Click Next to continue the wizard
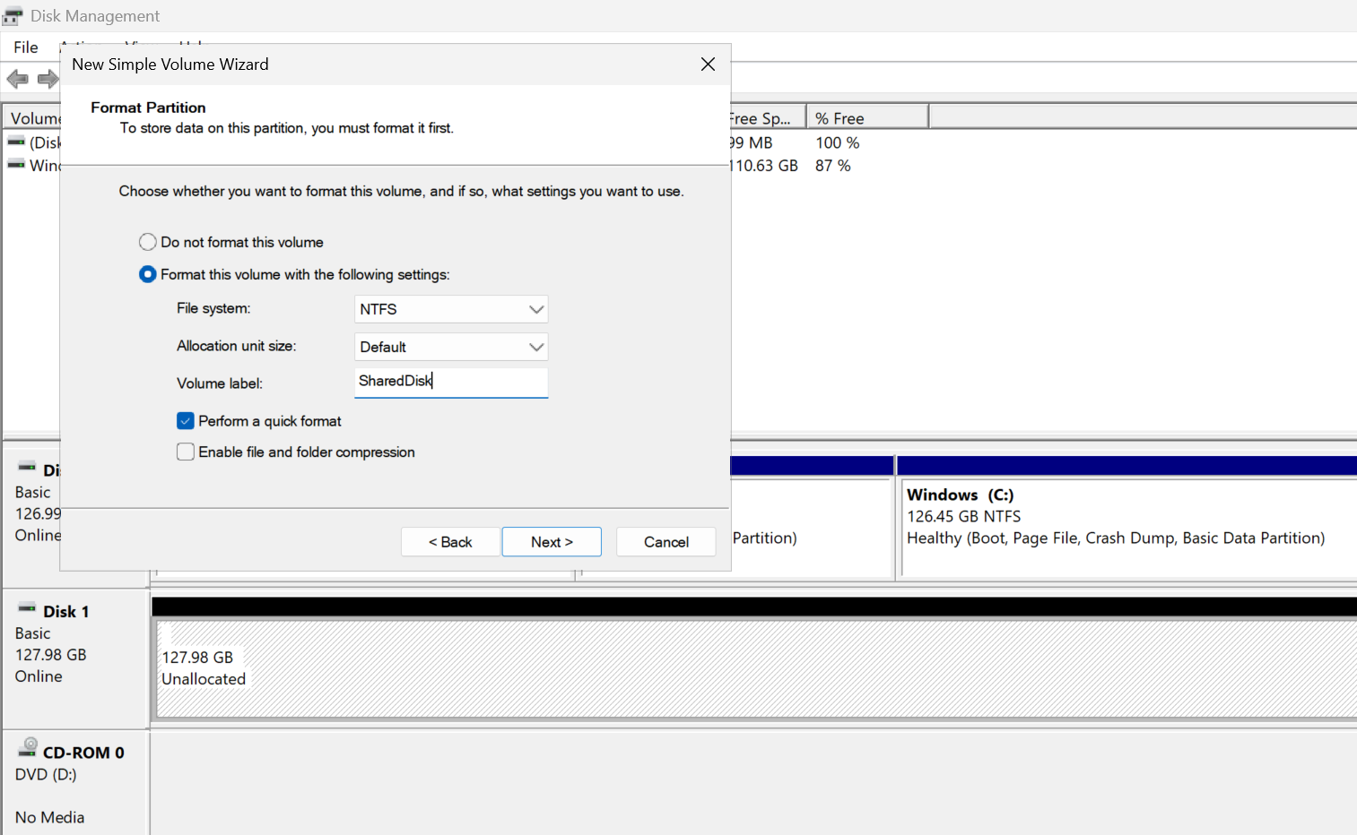The image size is (1357, 835). tap(552, 542)
